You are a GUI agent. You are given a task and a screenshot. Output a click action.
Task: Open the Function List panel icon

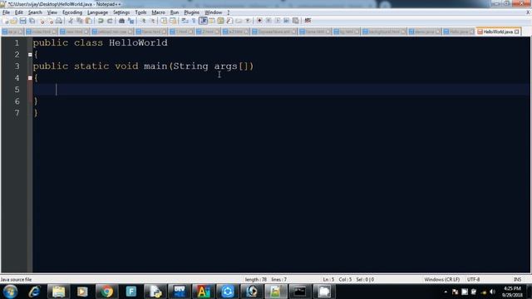click(229, 21)
